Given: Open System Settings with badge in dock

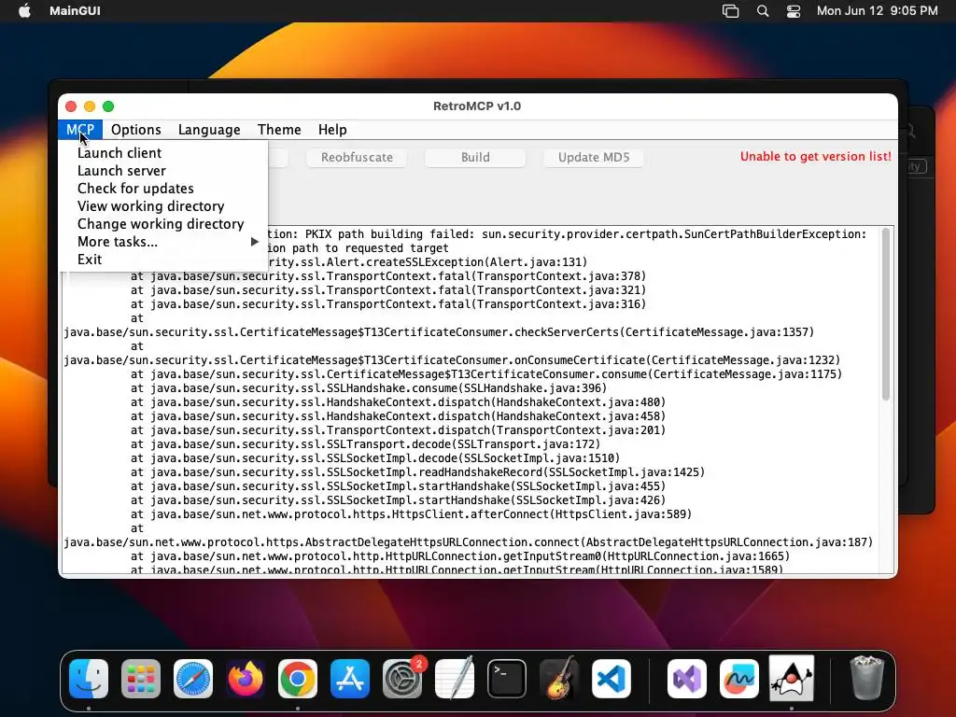Looking at the screenshot, I should coord(402,678).
